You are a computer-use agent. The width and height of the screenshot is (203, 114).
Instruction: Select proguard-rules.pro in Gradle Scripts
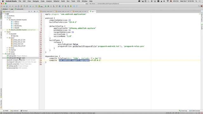tap(22, 62)
